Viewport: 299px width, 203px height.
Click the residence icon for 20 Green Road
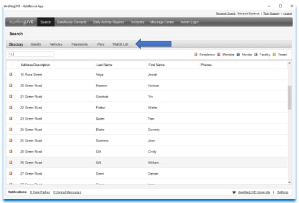tap(11, 85)
